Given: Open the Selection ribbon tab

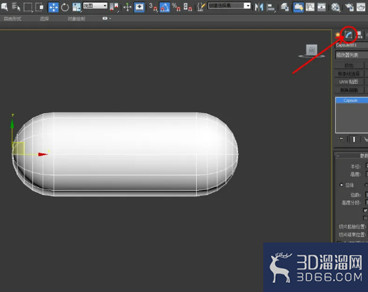Looking at the screenshot, I should point(45,19).
